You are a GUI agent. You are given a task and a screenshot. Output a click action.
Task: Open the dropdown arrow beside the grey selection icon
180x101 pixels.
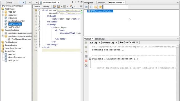(67, 6)
